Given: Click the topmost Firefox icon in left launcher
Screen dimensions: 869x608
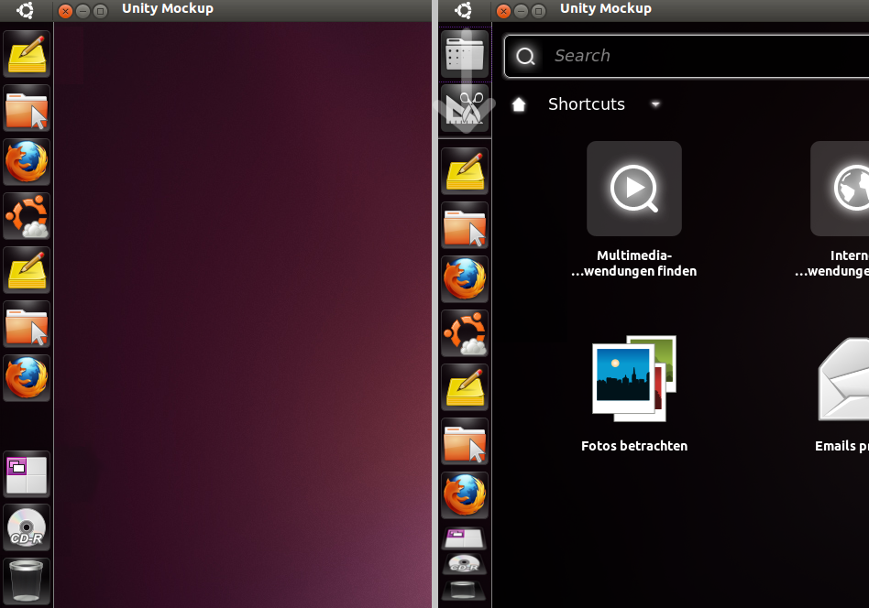Looking at the screenshot, I should (x=27, y=162).
